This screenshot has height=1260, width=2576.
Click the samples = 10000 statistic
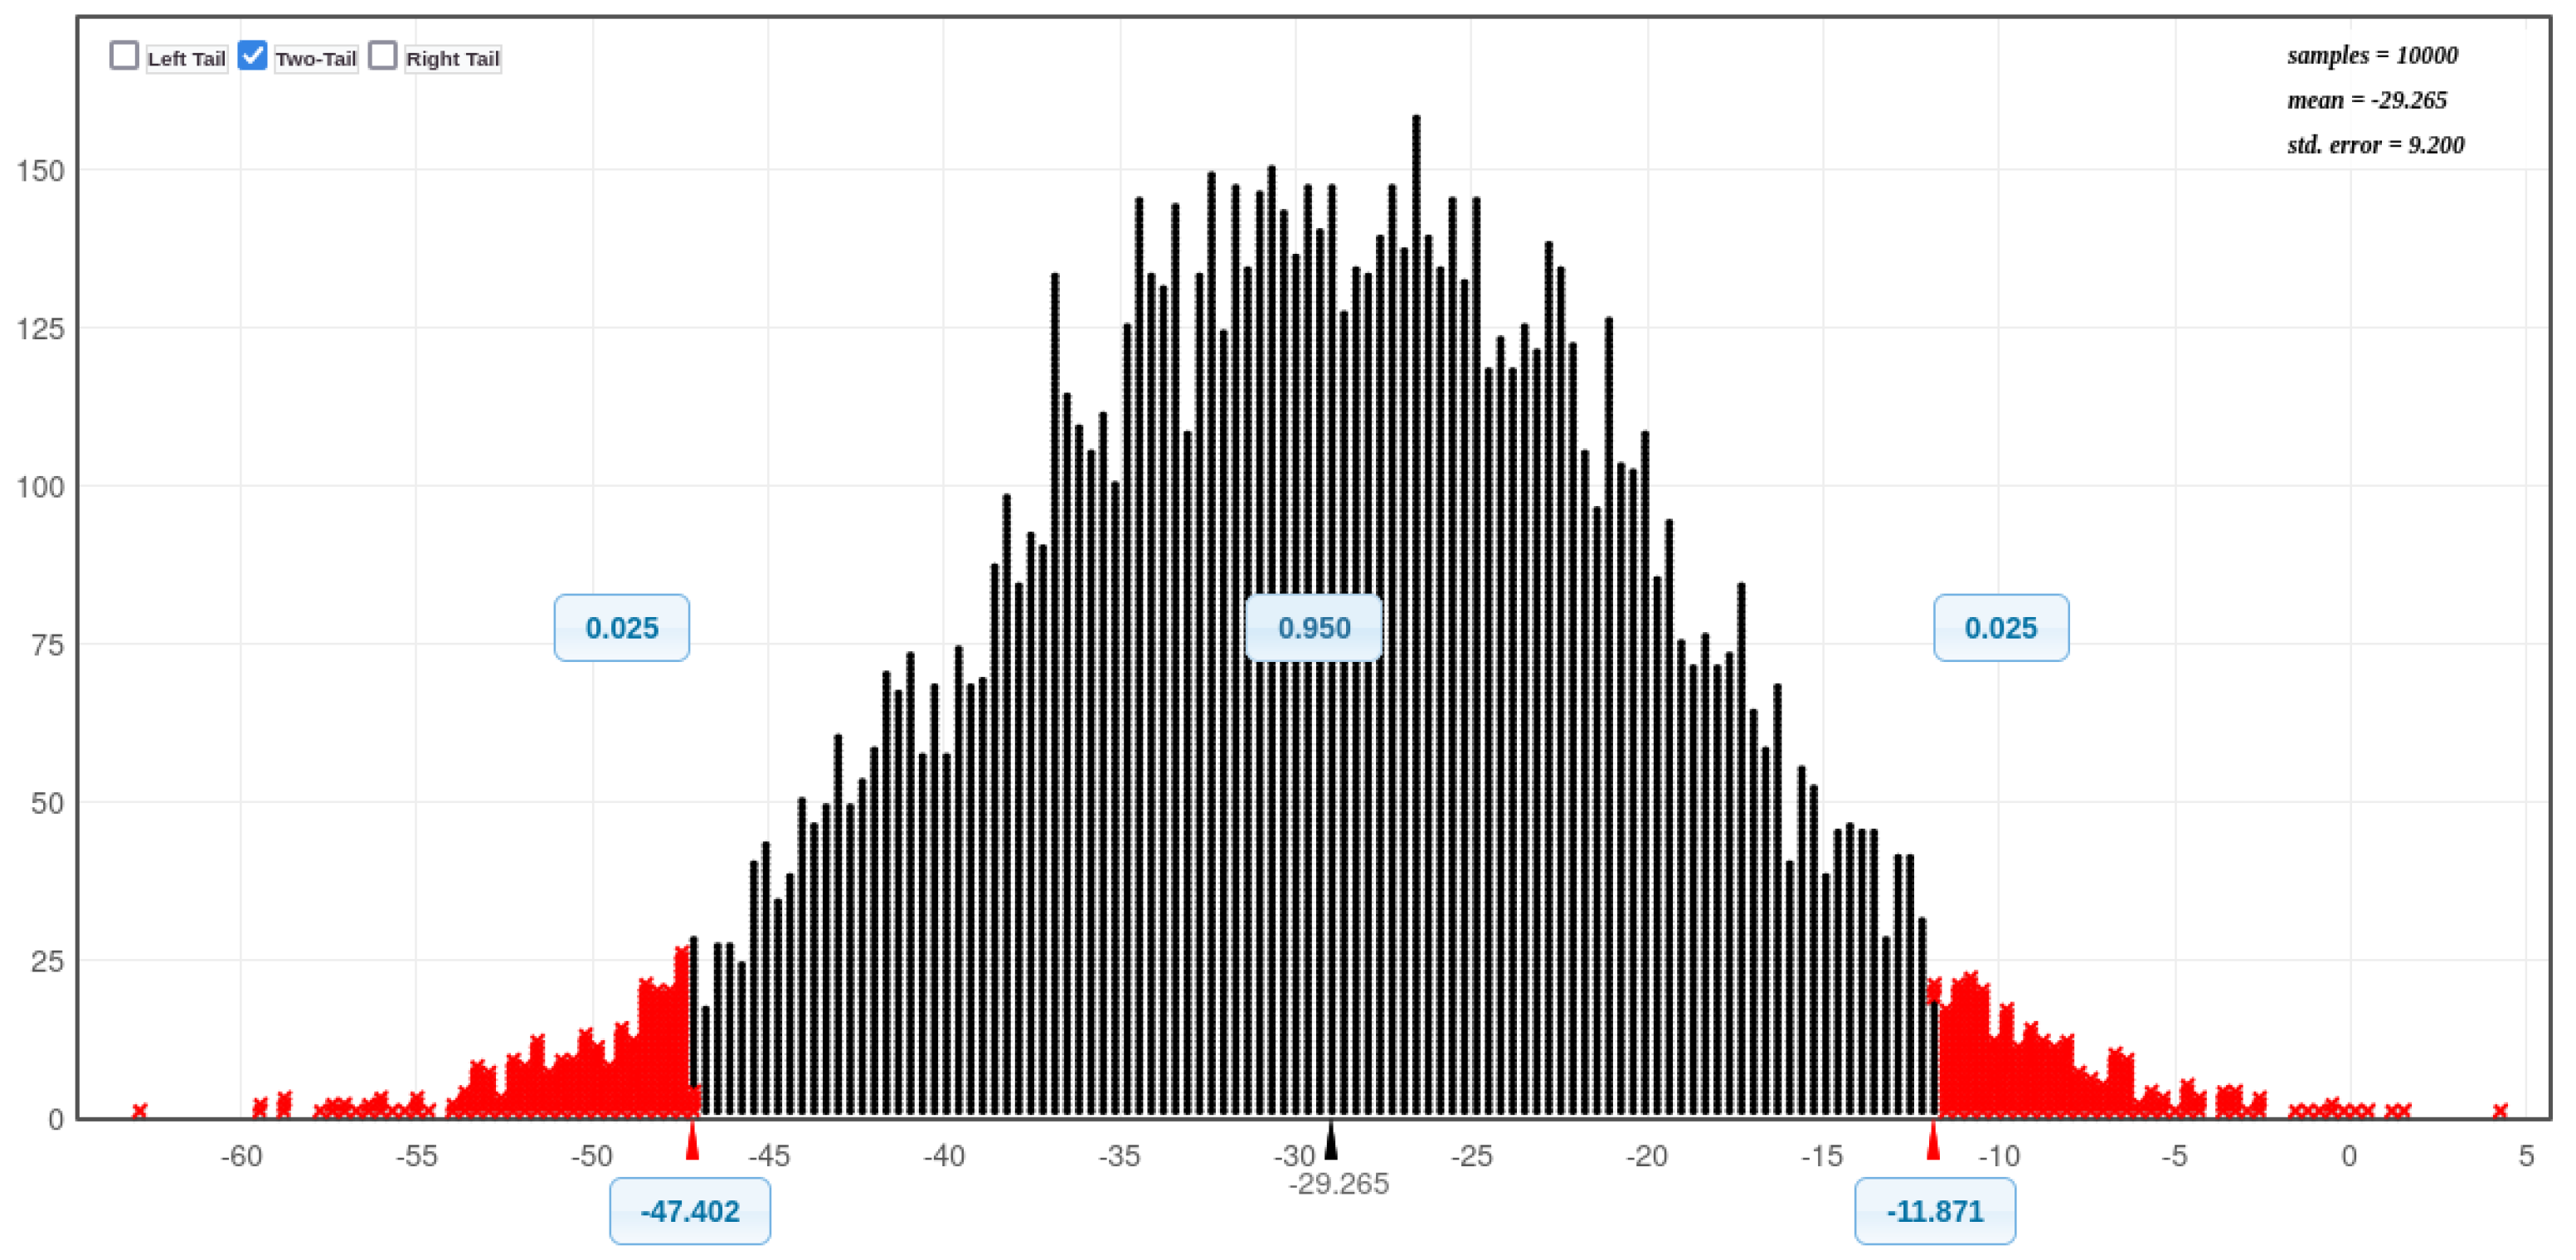coord(2372,55)
